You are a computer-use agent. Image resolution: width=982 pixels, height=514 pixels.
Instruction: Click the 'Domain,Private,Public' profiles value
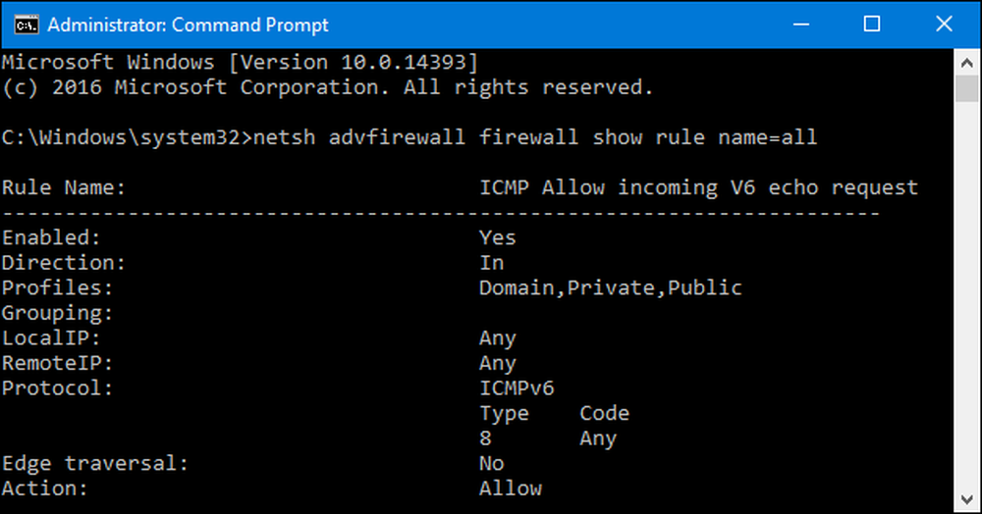(x=611, y=287)
